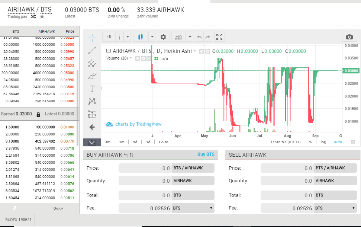Open the candlestick chart style button

point(140,37)
